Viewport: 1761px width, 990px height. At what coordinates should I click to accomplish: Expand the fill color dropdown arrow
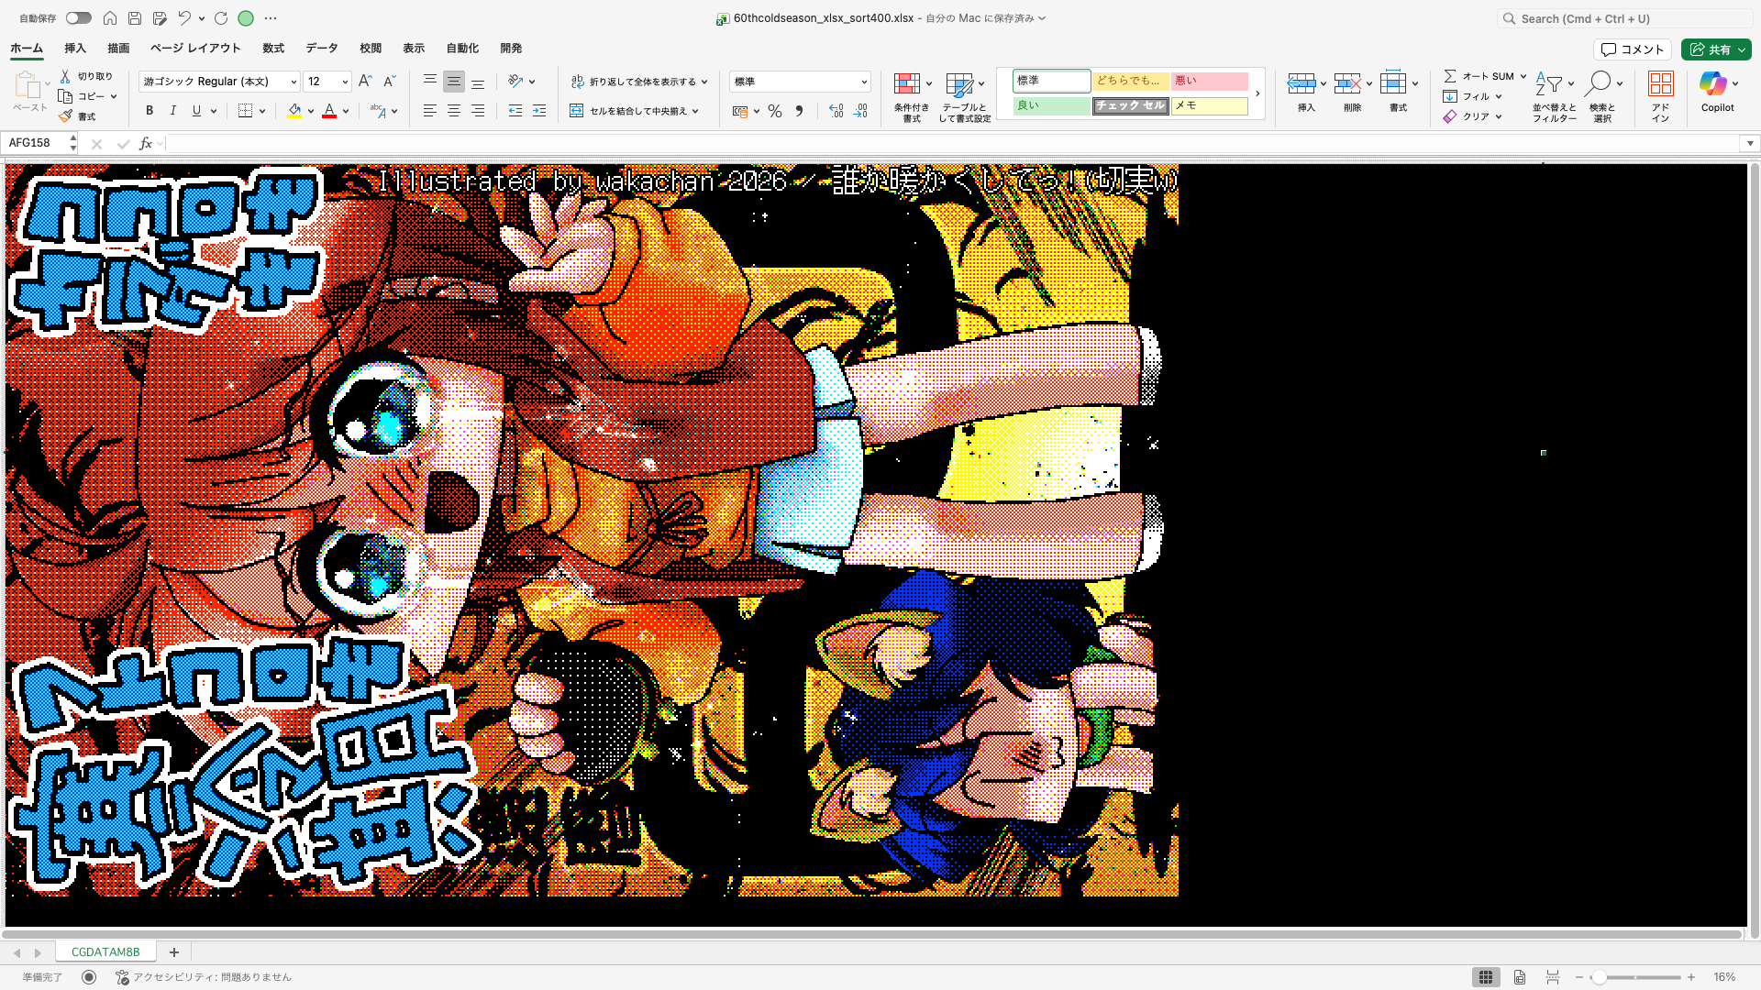coord(310,111)
